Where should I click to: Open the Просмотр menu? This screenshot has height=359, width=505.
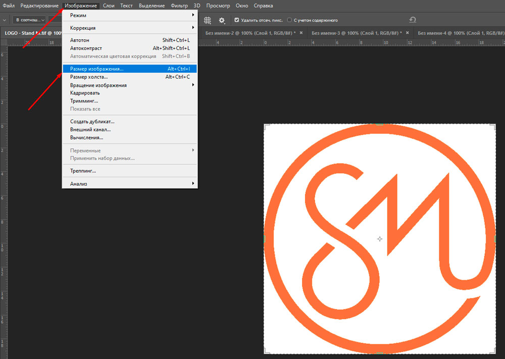pos(218,6)
